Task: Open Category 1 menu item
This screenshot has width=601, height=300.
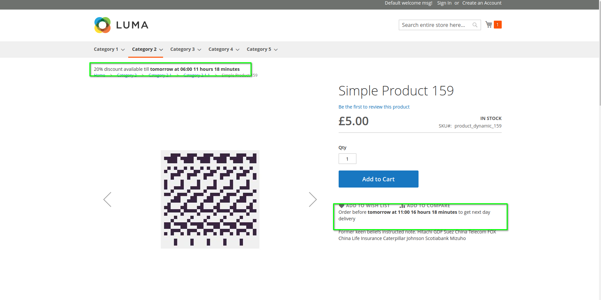Action: [x=106, y=49]
